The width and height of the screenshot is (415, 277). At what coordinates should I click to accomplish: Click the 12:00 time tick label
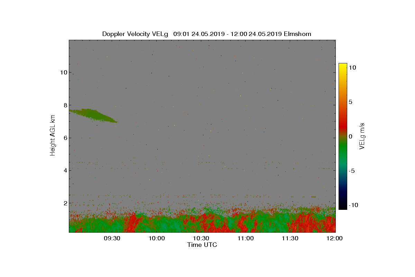[x=335, y=238]
